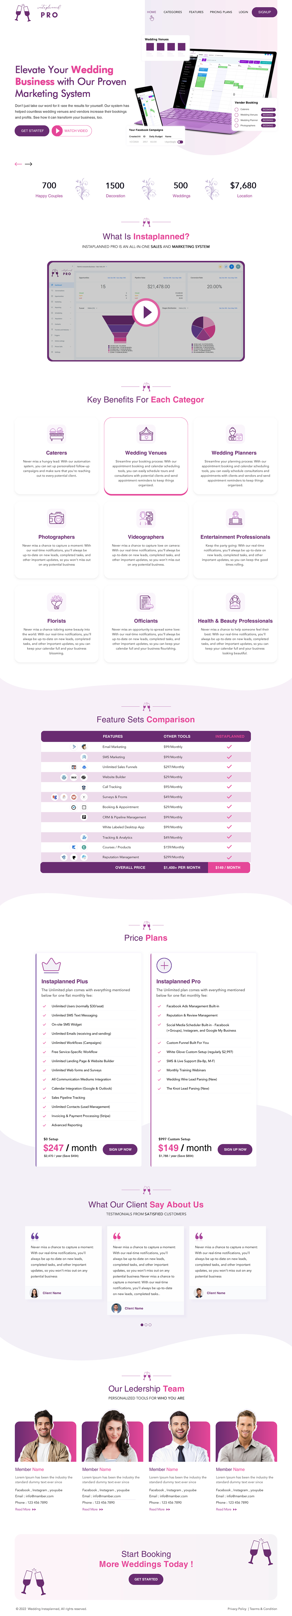Click the Caterers category icon
Viewport: 292px width, 1616px height.
(56, 433)
